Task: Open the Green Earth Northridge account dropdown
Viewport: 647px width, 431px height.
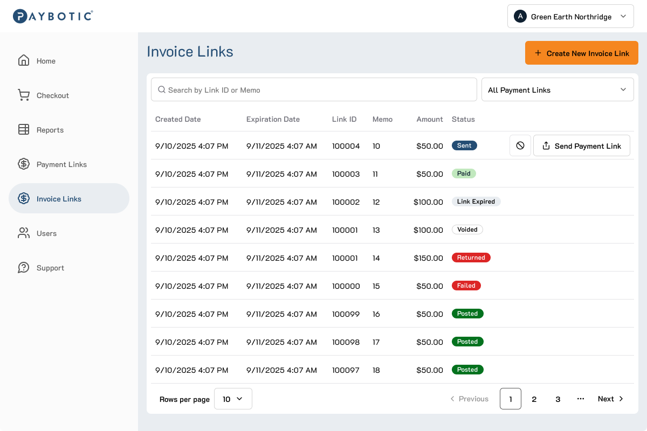Action: (570, 16)
